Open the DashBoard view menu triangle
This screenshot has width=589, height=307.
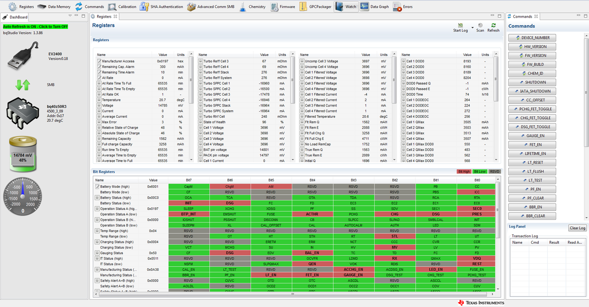click(70, 17)
